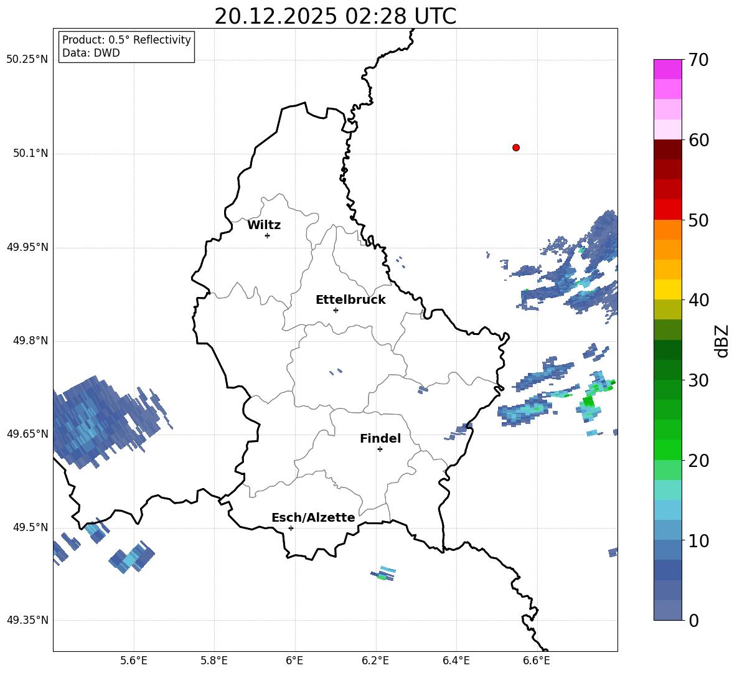This screenshot has height=673, width=737.
Task: Click the 49.95°N latitude label
Action: [x=27, y=247]
